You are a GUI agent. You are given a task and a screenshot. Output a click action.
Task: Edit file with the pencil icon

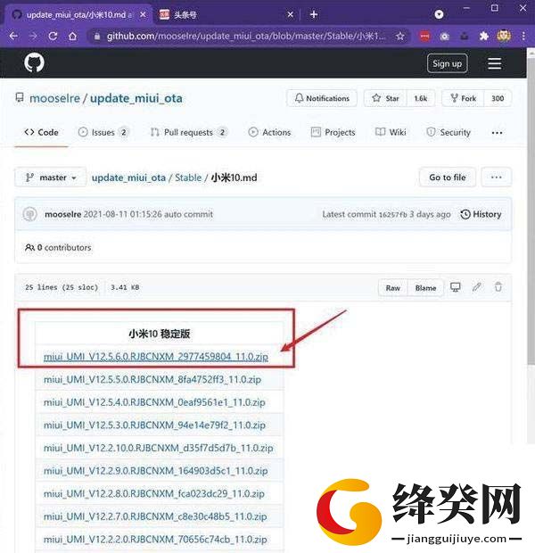click(476, 287)
